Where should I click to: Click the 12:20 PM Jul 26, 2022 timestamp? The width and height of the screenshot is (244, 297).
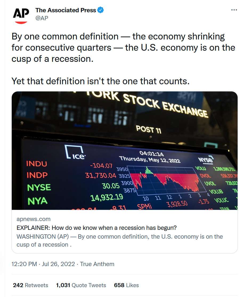tap(43, 264)
